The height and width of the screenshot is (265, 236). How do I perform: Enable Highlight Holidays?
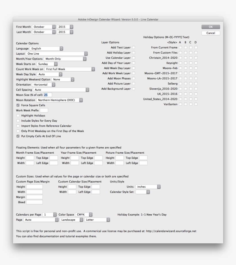point(18,115)
